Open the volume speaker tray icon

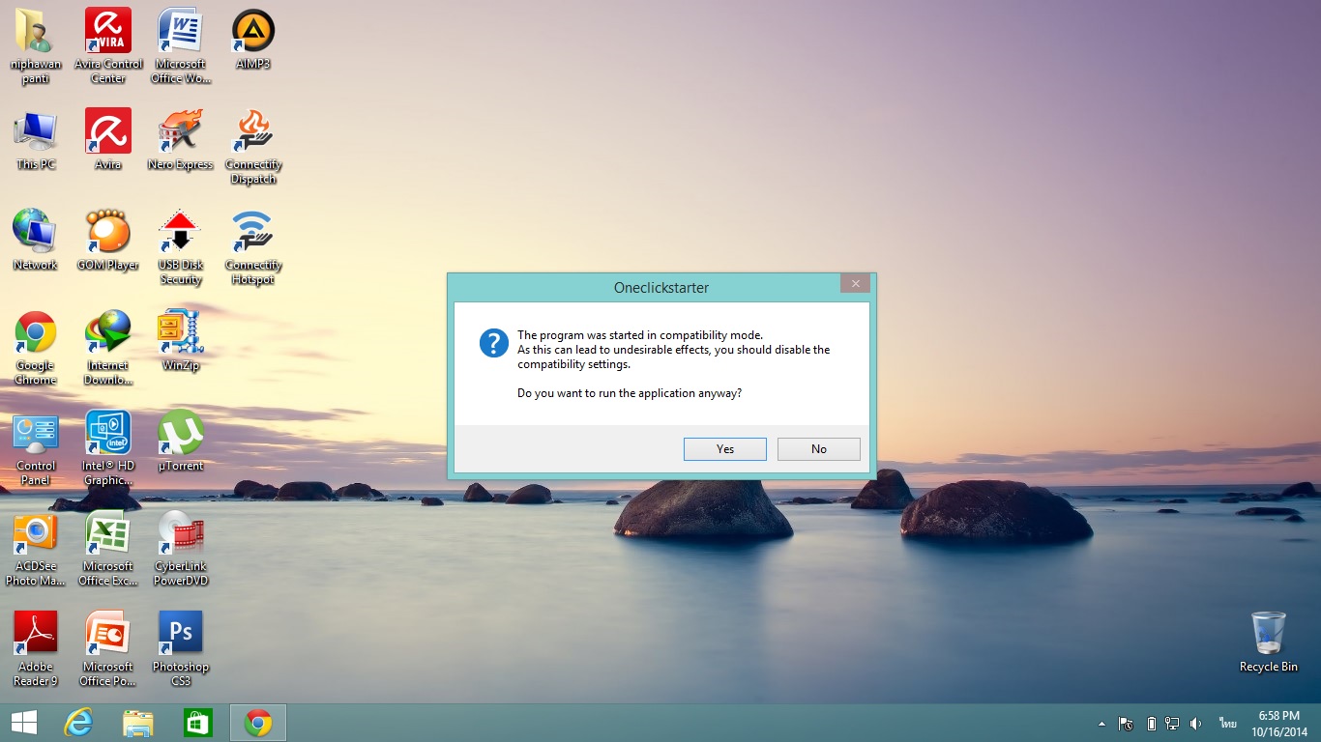pos(1196,724)
